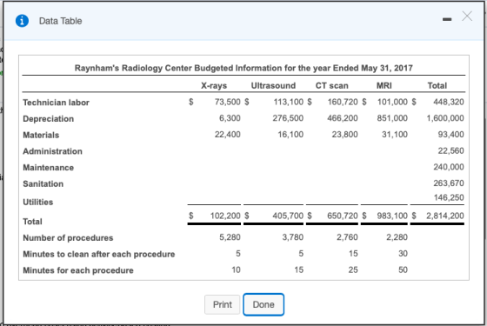The height and width of the screenshot is (326, 487).
Task: Click the Ultrasound column header
Action: pyautogui.click(x=273, y=86)
